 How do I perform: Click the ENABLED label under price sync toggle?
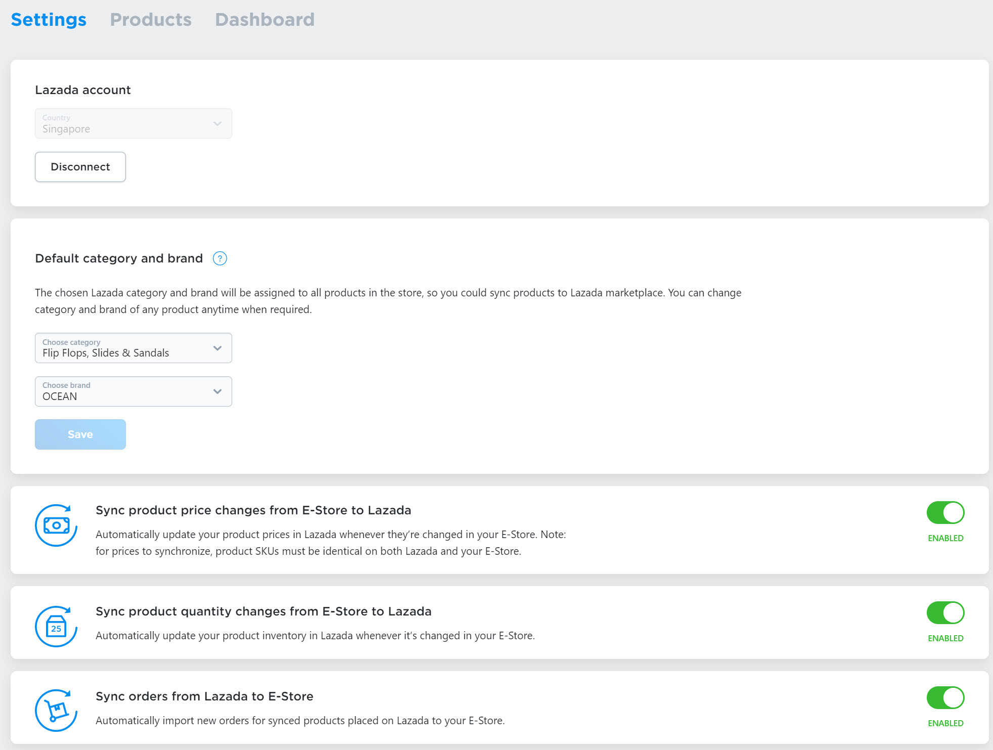[x=945, y=538]
